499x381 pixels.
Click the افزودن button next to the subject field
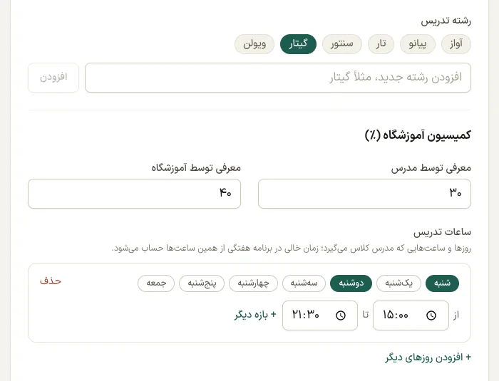(x=53, y=78)
